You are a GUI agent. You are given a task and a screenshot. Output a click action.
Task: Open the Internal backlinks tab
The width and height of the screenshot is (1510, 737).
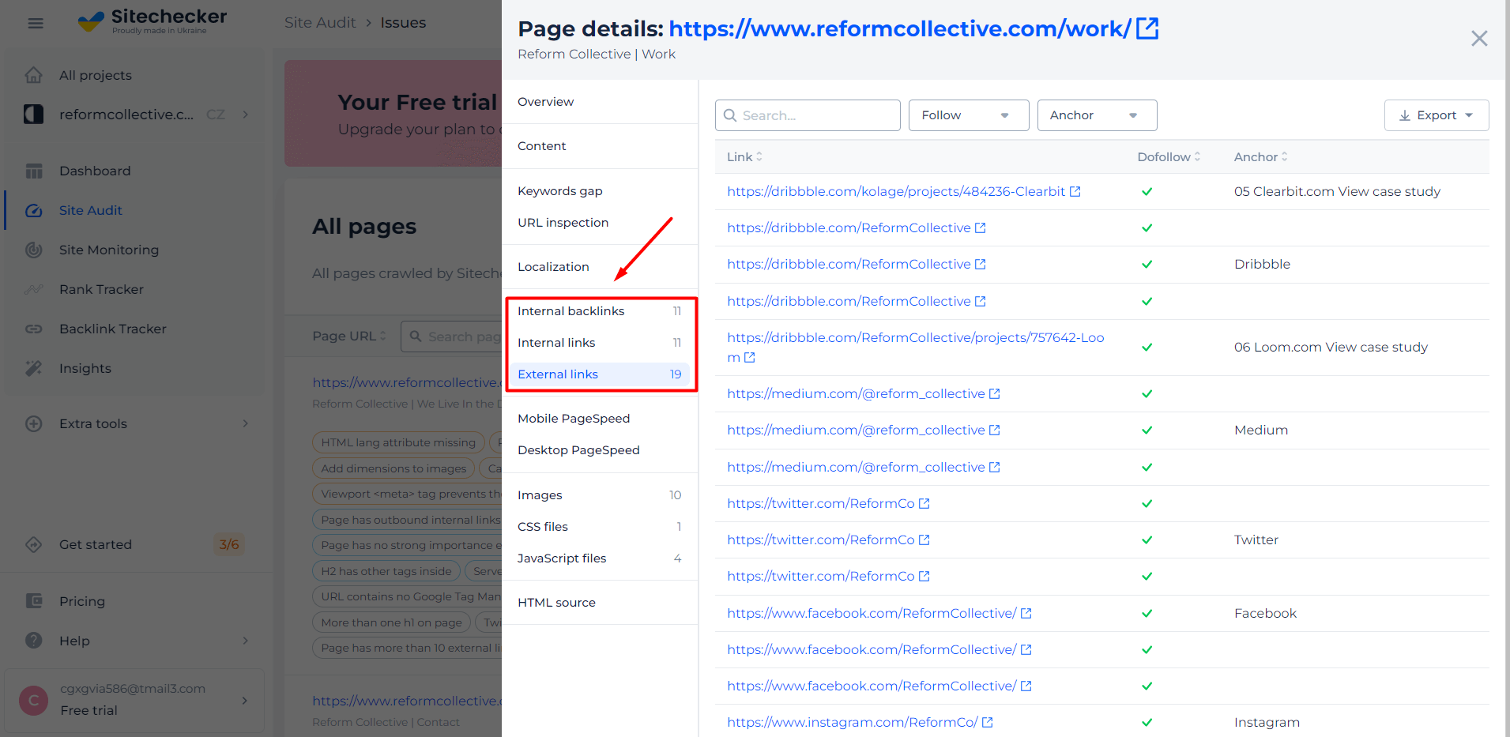(x=600, y=311)
